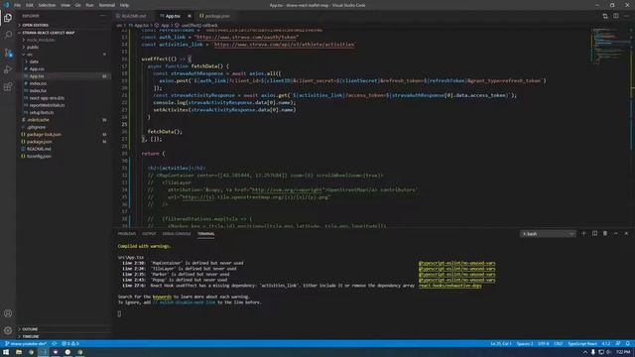Viewport: 635px width, 357px height.
Task: Click the Explorer panel more actions ellipsis
Action: pos(103,16)
